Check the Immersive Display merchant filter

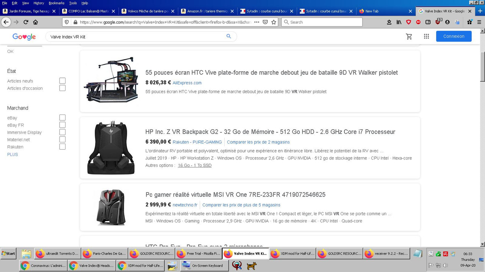click(63, 132)
